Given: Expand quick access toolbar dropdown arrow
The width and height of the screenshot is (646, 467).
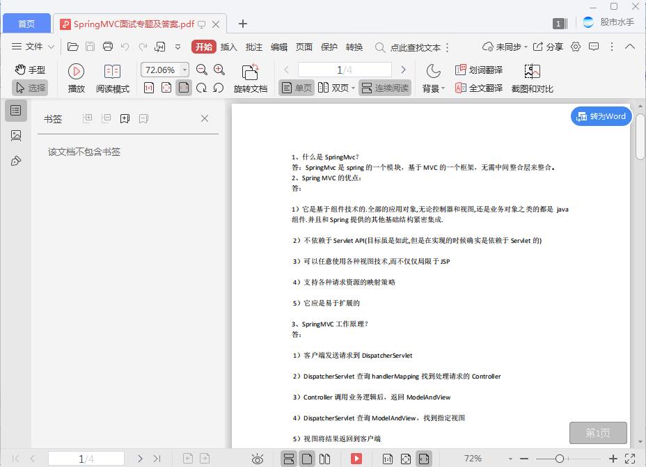Looking at the screenshot, I should click(x=178, y=47).
